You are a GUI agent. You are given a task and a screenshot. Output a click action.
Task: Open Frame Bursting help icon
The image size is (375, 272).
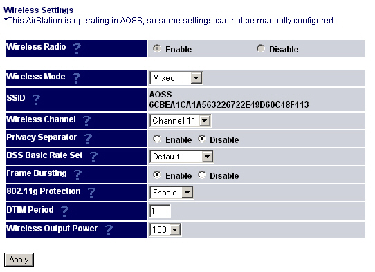click(x=77, y=175)
